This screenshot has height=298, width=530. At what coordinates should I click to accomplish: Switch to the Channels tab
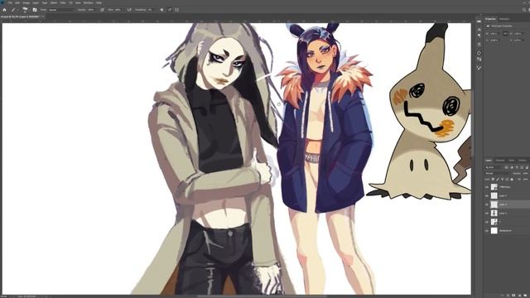(x=500, y=161)
